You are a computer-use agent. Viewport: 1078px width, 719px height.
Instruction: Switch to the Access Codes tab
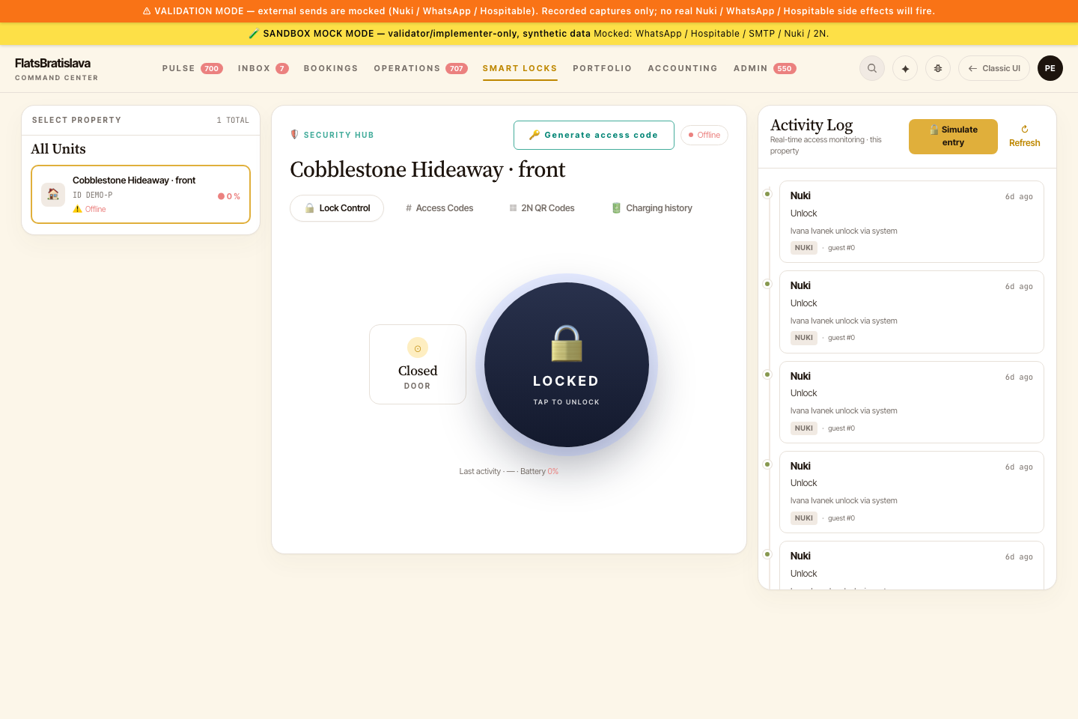(439, 208)
